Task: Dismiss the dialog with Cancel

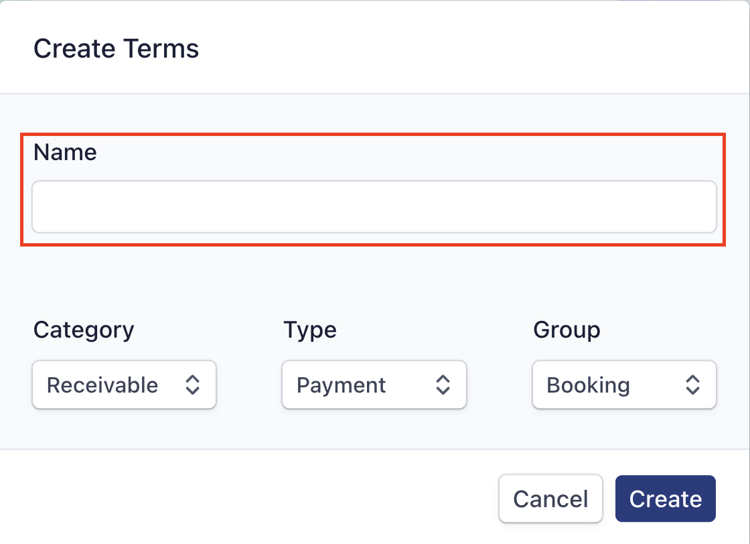Action: point(550,499)
